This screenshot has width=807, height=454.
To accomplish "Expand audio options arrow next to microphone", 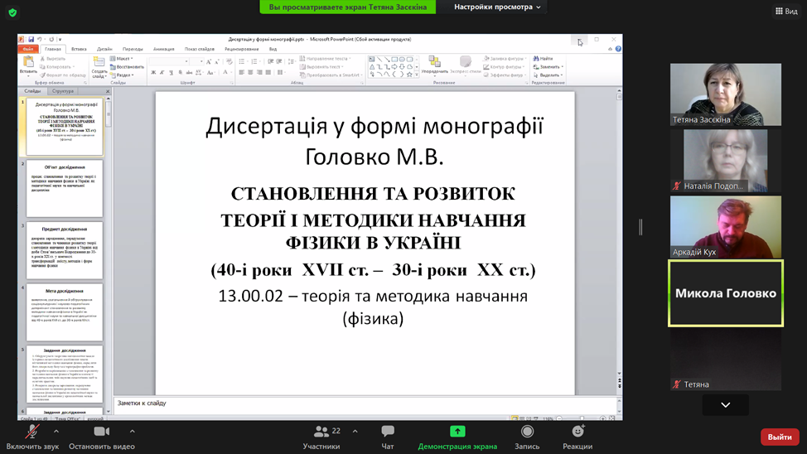I will click(x=56, y=431).
